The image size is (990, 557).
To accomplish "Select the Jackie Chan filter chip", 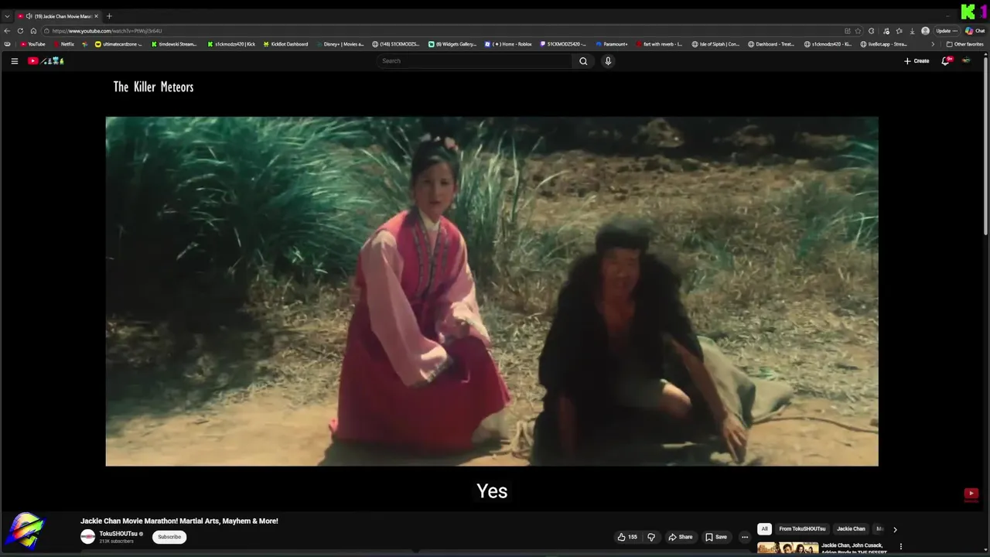I will [851, 529].
